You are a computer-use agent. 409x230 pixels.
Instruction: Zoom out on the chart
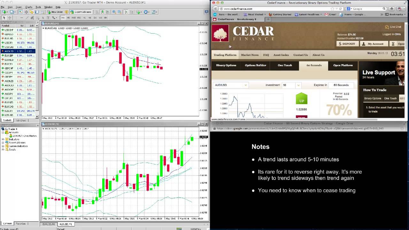coord(120,12)
